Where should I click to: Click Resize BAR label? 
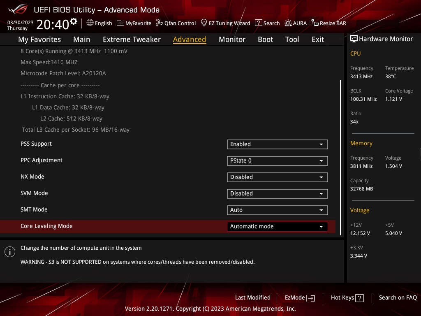(x=333, y=23)
